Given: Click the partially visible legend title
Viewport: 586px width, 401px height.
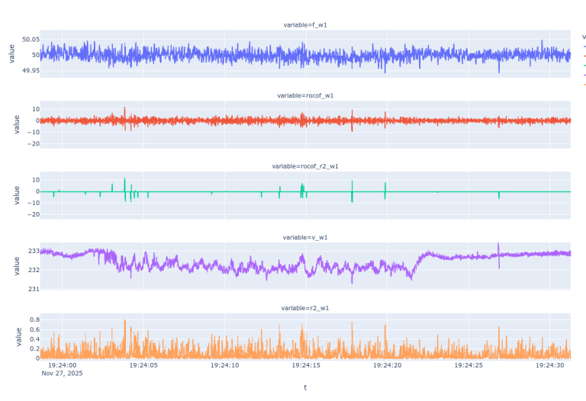Looking at the screenshot, I should pyautogui.click(x=584, y=36).
